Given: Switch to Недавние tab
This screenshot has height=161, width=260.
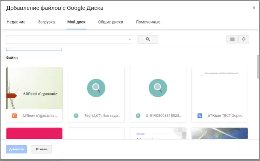Looking at the screenshot, I should point(16,22).
